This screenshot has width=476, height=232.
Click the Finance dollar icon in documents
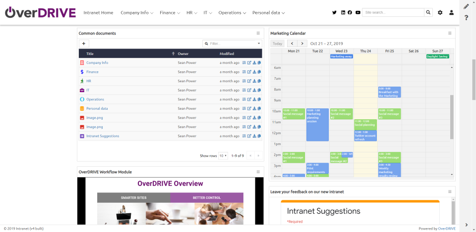(x=82, y=72)
